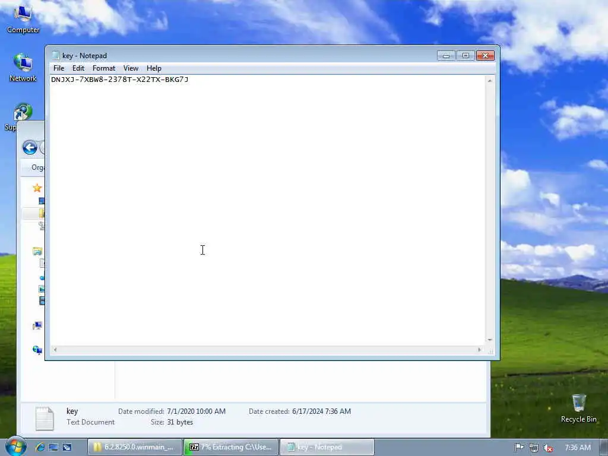This screenshot has height=456, width=608.
Task: Close the key Notepad window
Action: [485, 55]
